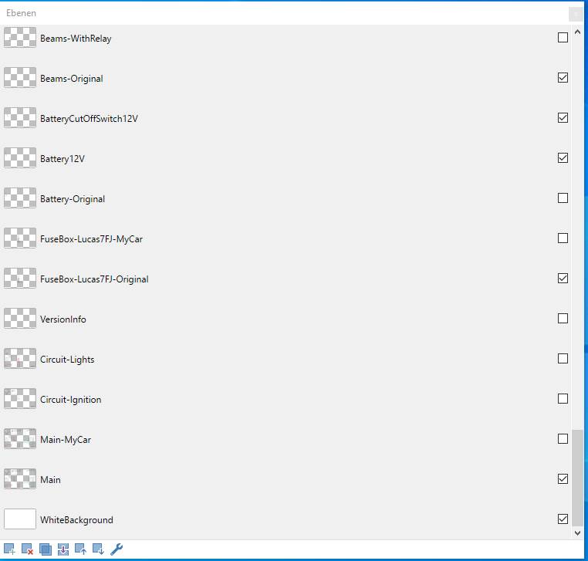Click the Add New Layer icon
The height and width of the screenshot is (561, 588).
tap(9, 549)
